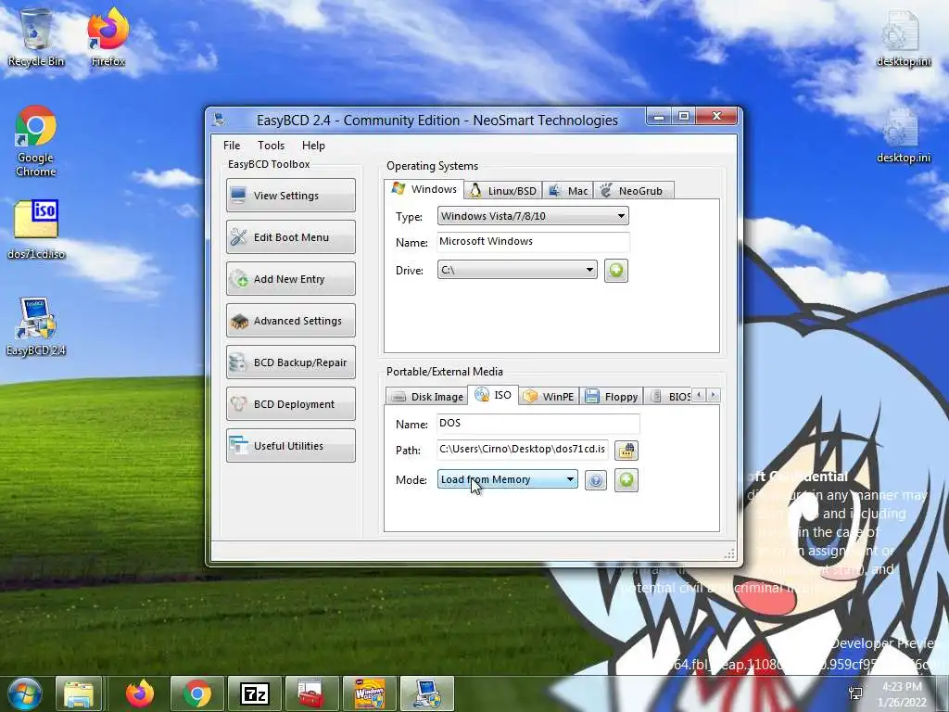Open EasyBCD taskbar icon
The image size is (949, 712).
pos(427,693)
